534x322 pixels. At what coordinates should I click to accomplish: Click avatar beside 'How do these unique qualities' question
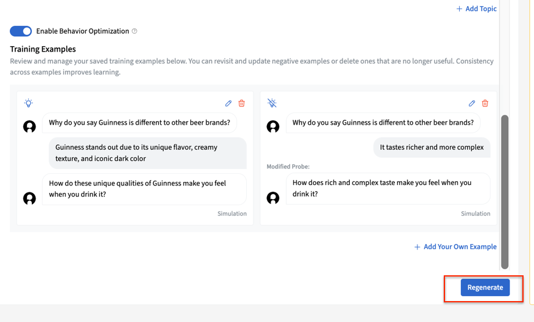click(29, 198)
